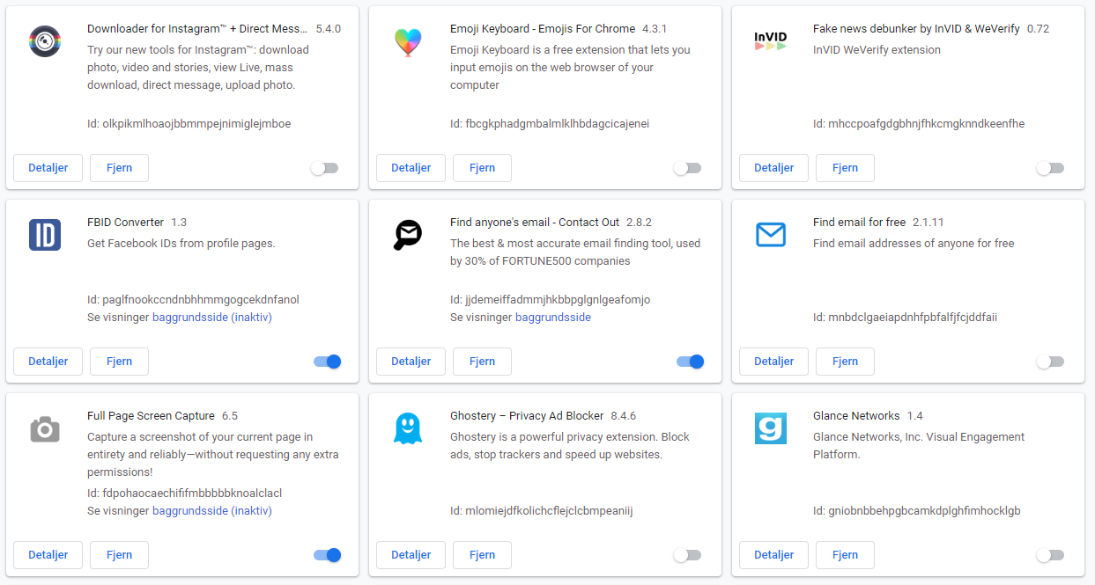Open Detaljer for Glance Networks
Image resolution: width=1095 pixels, height=585 pixels.
[x=773, y=555]
